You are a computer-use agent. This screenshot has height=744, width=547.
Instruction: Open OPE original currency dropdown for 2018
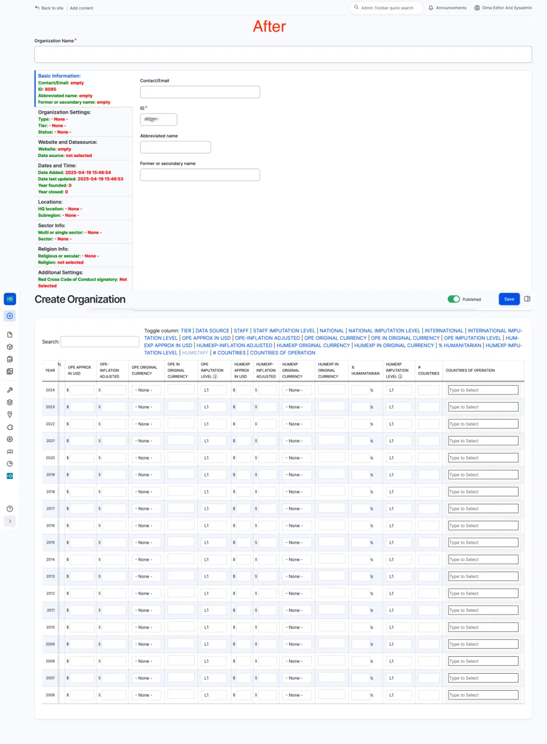(145, 492)
